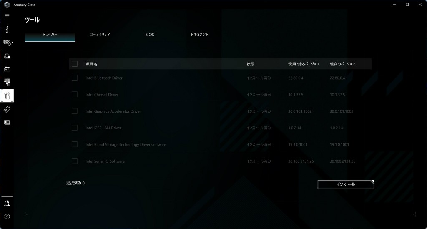
Task: Click current version 1.0.2.14 for LAN driver
Action: point(337,128)
